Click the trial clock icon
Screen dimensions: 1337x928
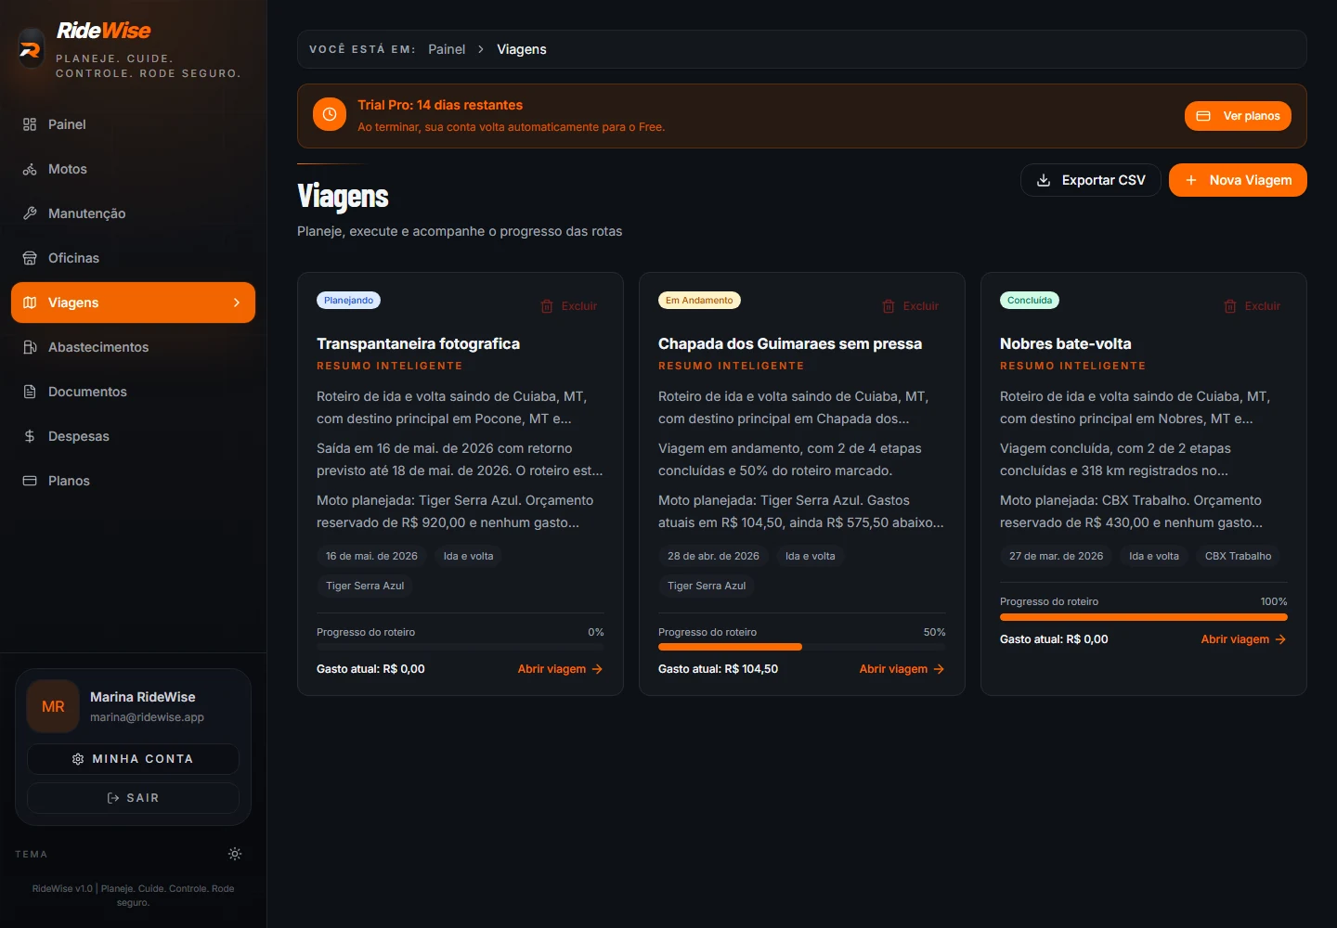[x=330, y=115]
